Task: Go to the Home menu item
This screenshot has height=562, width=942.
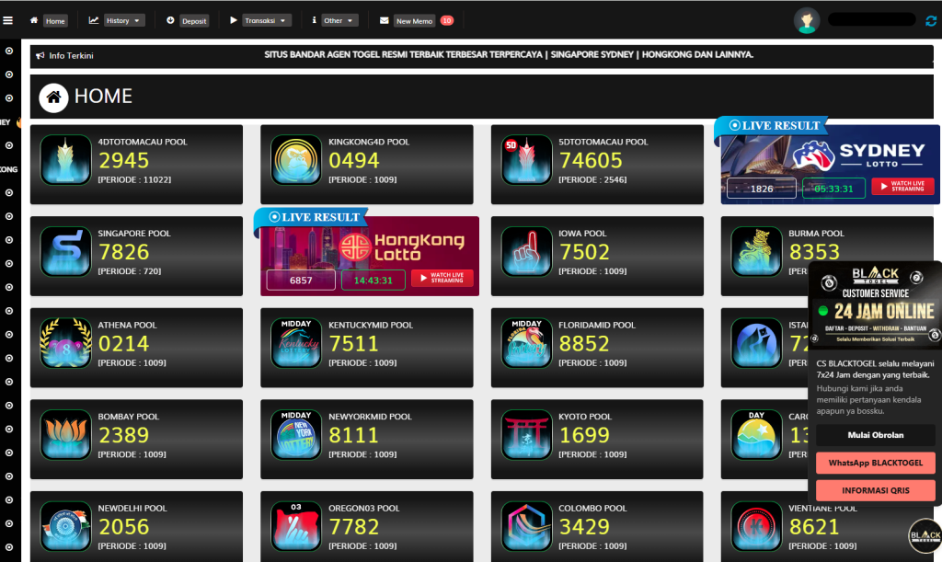Action: 54,21
